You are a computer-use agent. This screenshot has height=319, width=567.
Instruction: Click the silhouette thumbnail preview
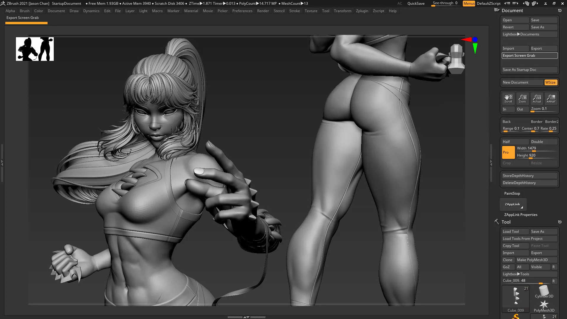[35, 49]
